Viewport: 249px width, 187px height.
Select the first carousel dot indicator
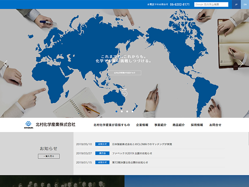pyautogui.click(x=116, y=111)
